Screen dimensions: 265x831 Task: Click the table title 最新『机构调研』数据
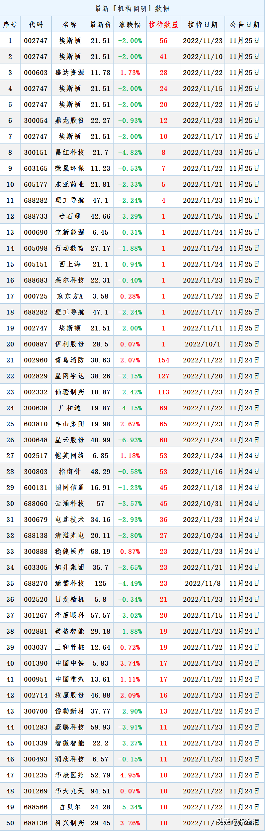click(x=132, y=8)
